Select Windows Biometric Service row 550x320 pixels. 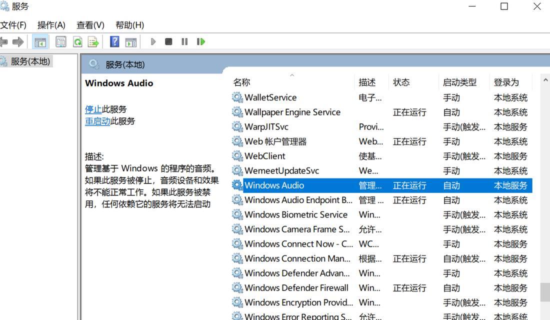tap(296, 214)
